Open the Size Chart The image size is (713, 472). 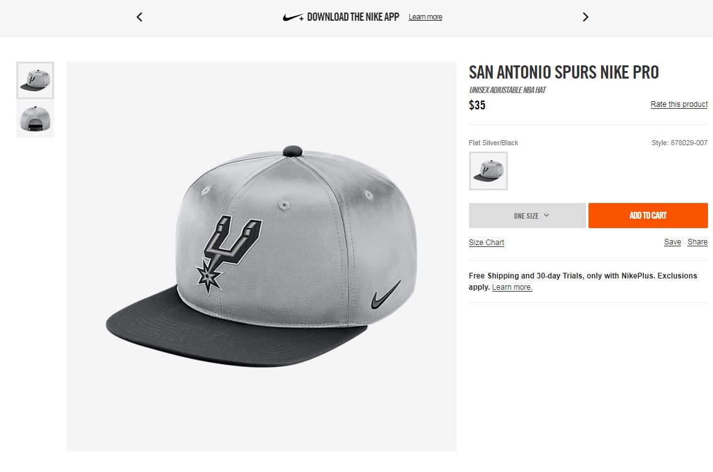pyautogui.click(x=486, y=243)
